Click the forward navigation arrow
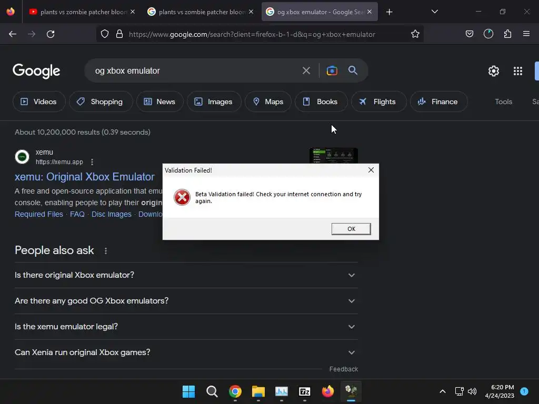539x404 pixels. pos(32,34)
